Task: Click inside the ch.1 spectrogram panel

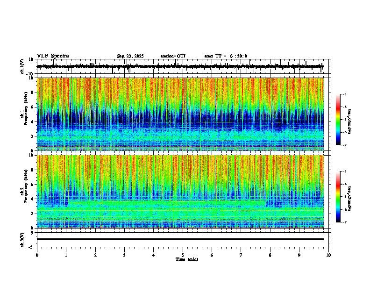Action: coord(180,114)
